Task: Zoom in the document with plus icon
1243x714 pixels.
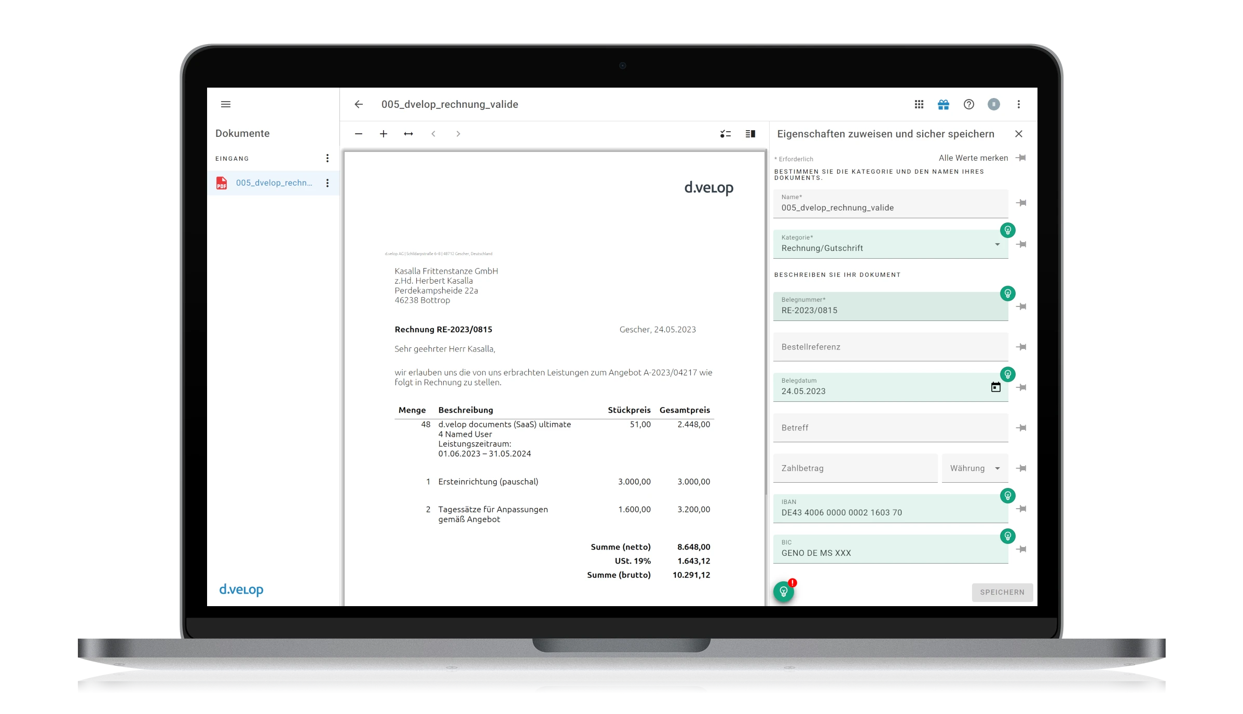Action: point(384,134)
